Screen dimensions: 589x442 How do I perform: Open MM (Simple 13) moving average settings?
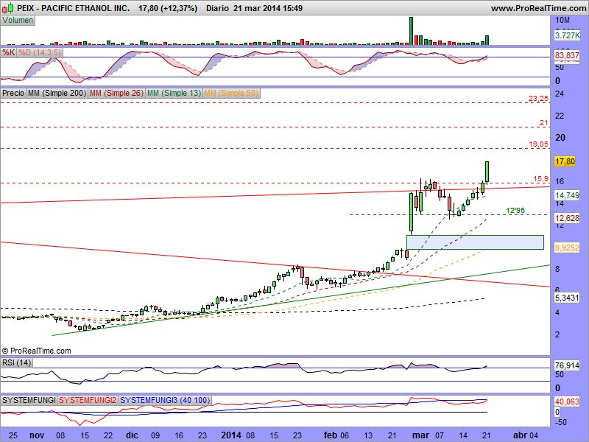(174, 93)
